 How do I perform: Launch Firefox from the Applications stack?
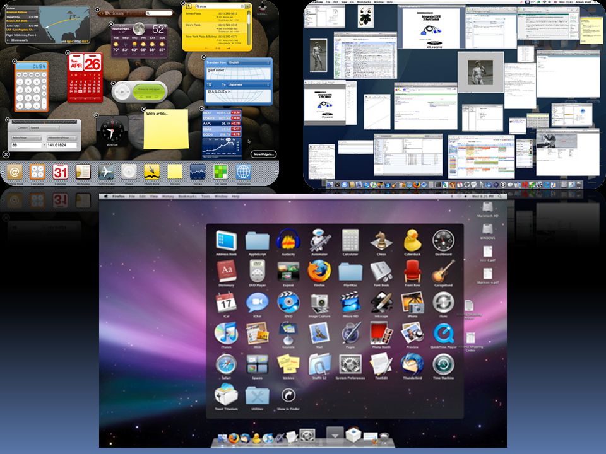[319, 271]
